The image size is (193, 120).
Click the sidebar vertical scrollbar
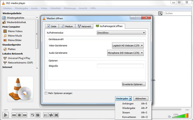tap(37, 34)
